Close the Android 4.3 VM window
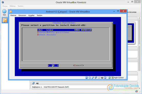The height and width of the screenshot is (94, 142). tap(123, 11)
